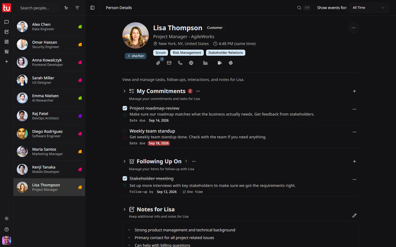Open the chat messages sidebar icon
This screenshot has width=396, height=247.
(x=7, y=22)
